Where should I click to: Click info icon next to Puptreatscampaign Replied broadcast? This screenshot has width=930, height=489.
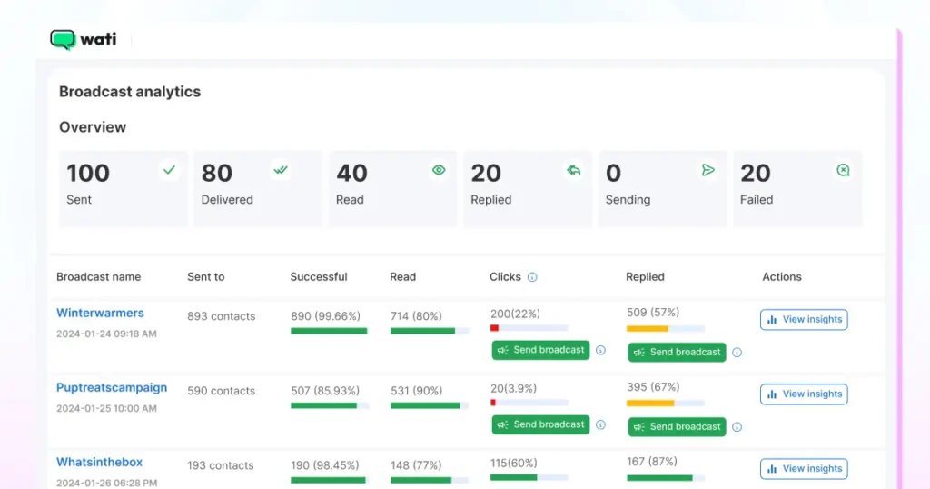(x=737, y=427)
